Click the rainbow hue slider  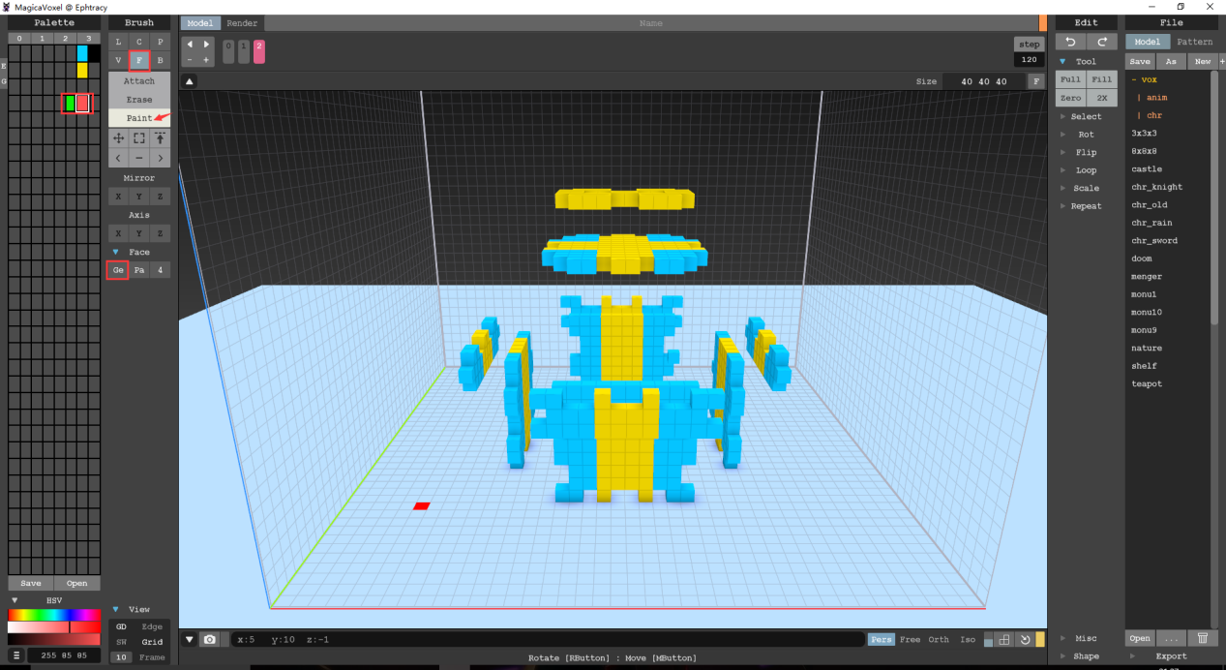click(x=54, y=615)
